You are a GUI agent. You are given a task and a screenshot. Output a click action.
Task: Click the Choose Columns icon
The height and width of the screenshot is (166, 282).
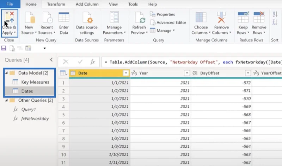click(201, 17)
